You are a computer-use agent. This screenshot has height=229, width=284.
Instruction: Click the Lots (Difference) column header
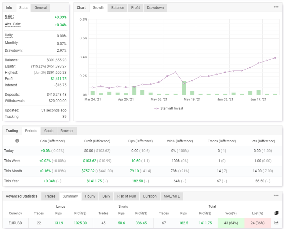(x=263, y=141)
